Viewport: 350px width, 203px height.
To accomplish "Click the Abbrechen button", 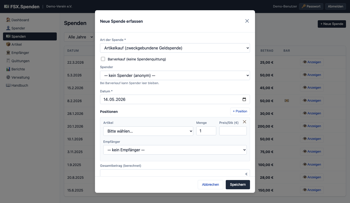I will point(210,185).
